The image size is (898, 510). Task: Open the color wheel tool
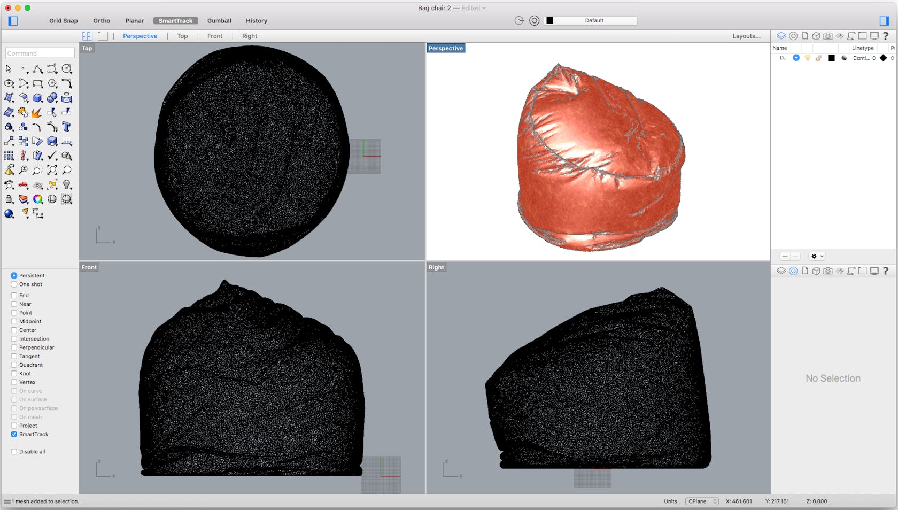click(37, 199)
